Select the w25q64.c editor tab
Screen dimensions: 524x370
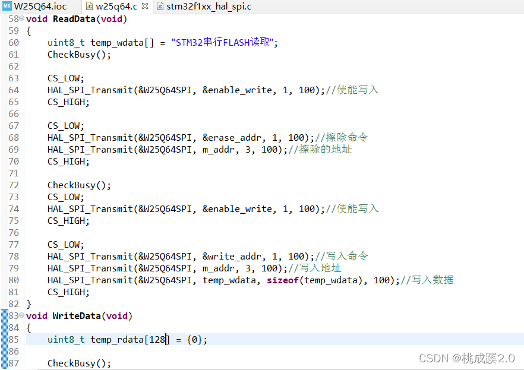pos(116,7)
